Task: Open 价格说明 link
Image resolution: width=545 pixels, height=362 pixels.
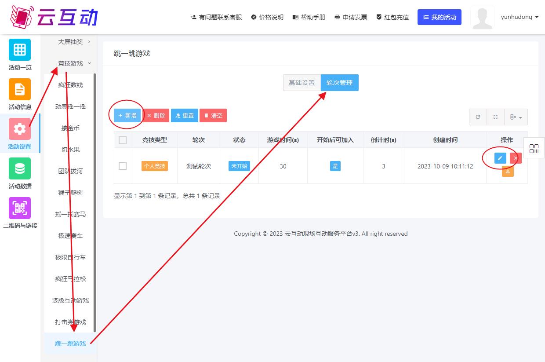Action: (x=267, y=17)
